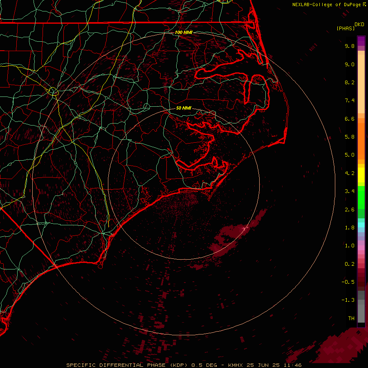Click the yellow band of the color bar
Screen dimensions: 368x368
point(361,175)
